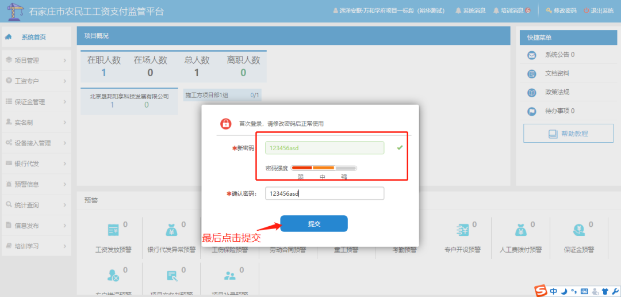Open 预警信息 sidebar menu

[36, 184]
